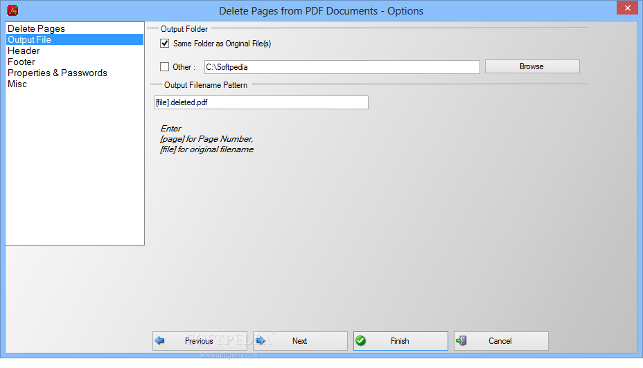Browse for an output folder
This screenshot has height=368, width=643.
pyautogui.click(x=532, y=66)
